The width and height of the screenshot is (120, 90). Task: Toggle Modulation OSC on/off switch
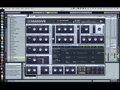(27, 55)
